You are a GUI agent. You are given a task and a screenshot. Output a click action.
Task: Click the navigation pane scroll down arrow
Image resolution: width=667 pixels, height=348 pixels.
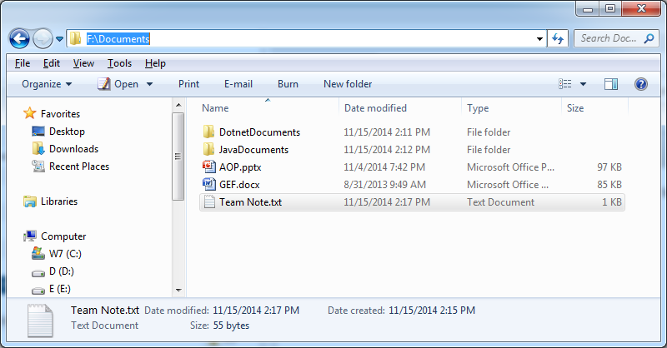178,291
